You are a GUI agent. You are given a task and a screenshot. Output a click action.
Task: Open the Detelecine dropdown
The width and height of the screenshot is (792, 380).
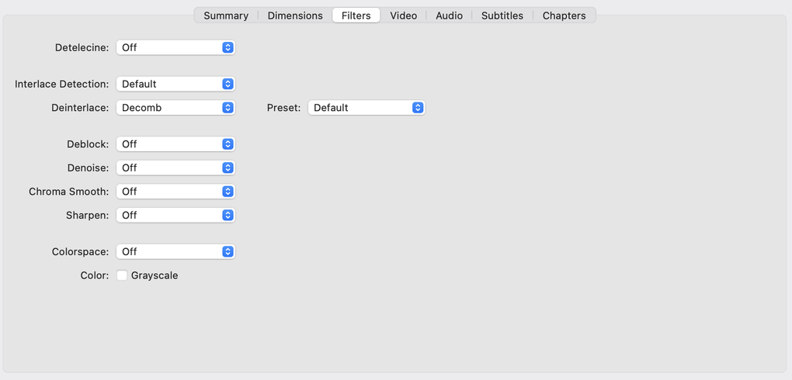click(175, 47)
